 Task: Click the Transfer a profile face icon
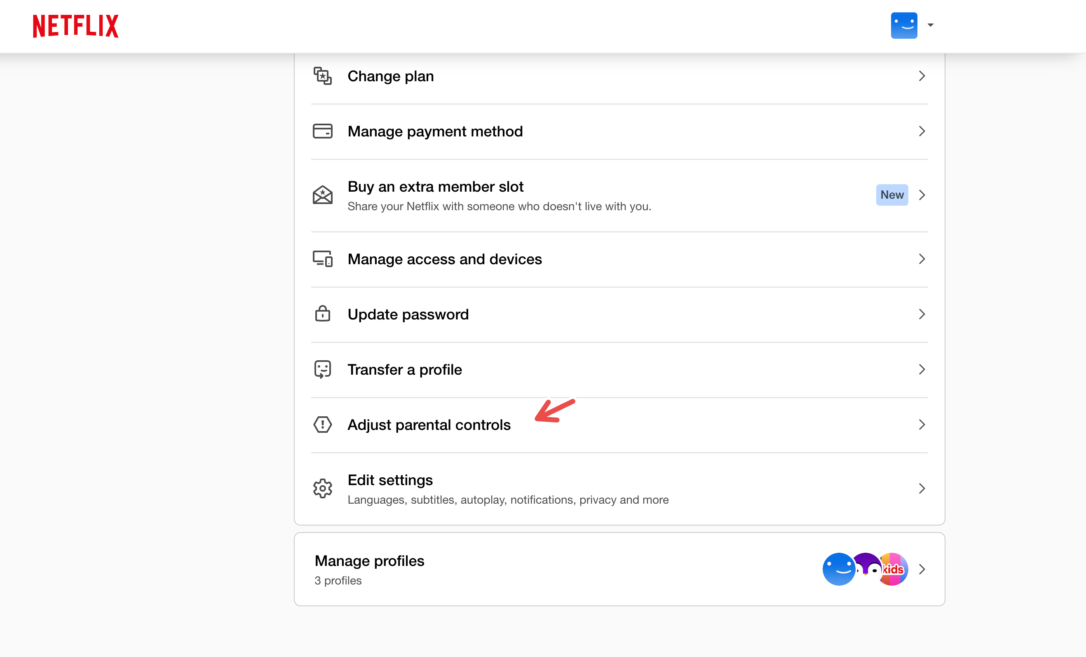[323, 369]
